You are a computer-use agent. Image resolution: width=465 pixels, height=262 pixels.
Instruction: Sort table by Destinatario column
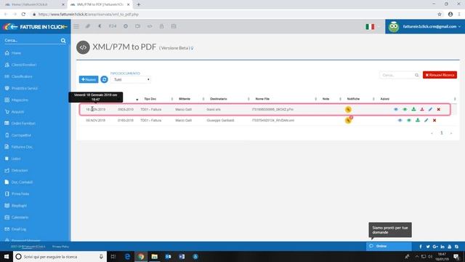[218, 99]
